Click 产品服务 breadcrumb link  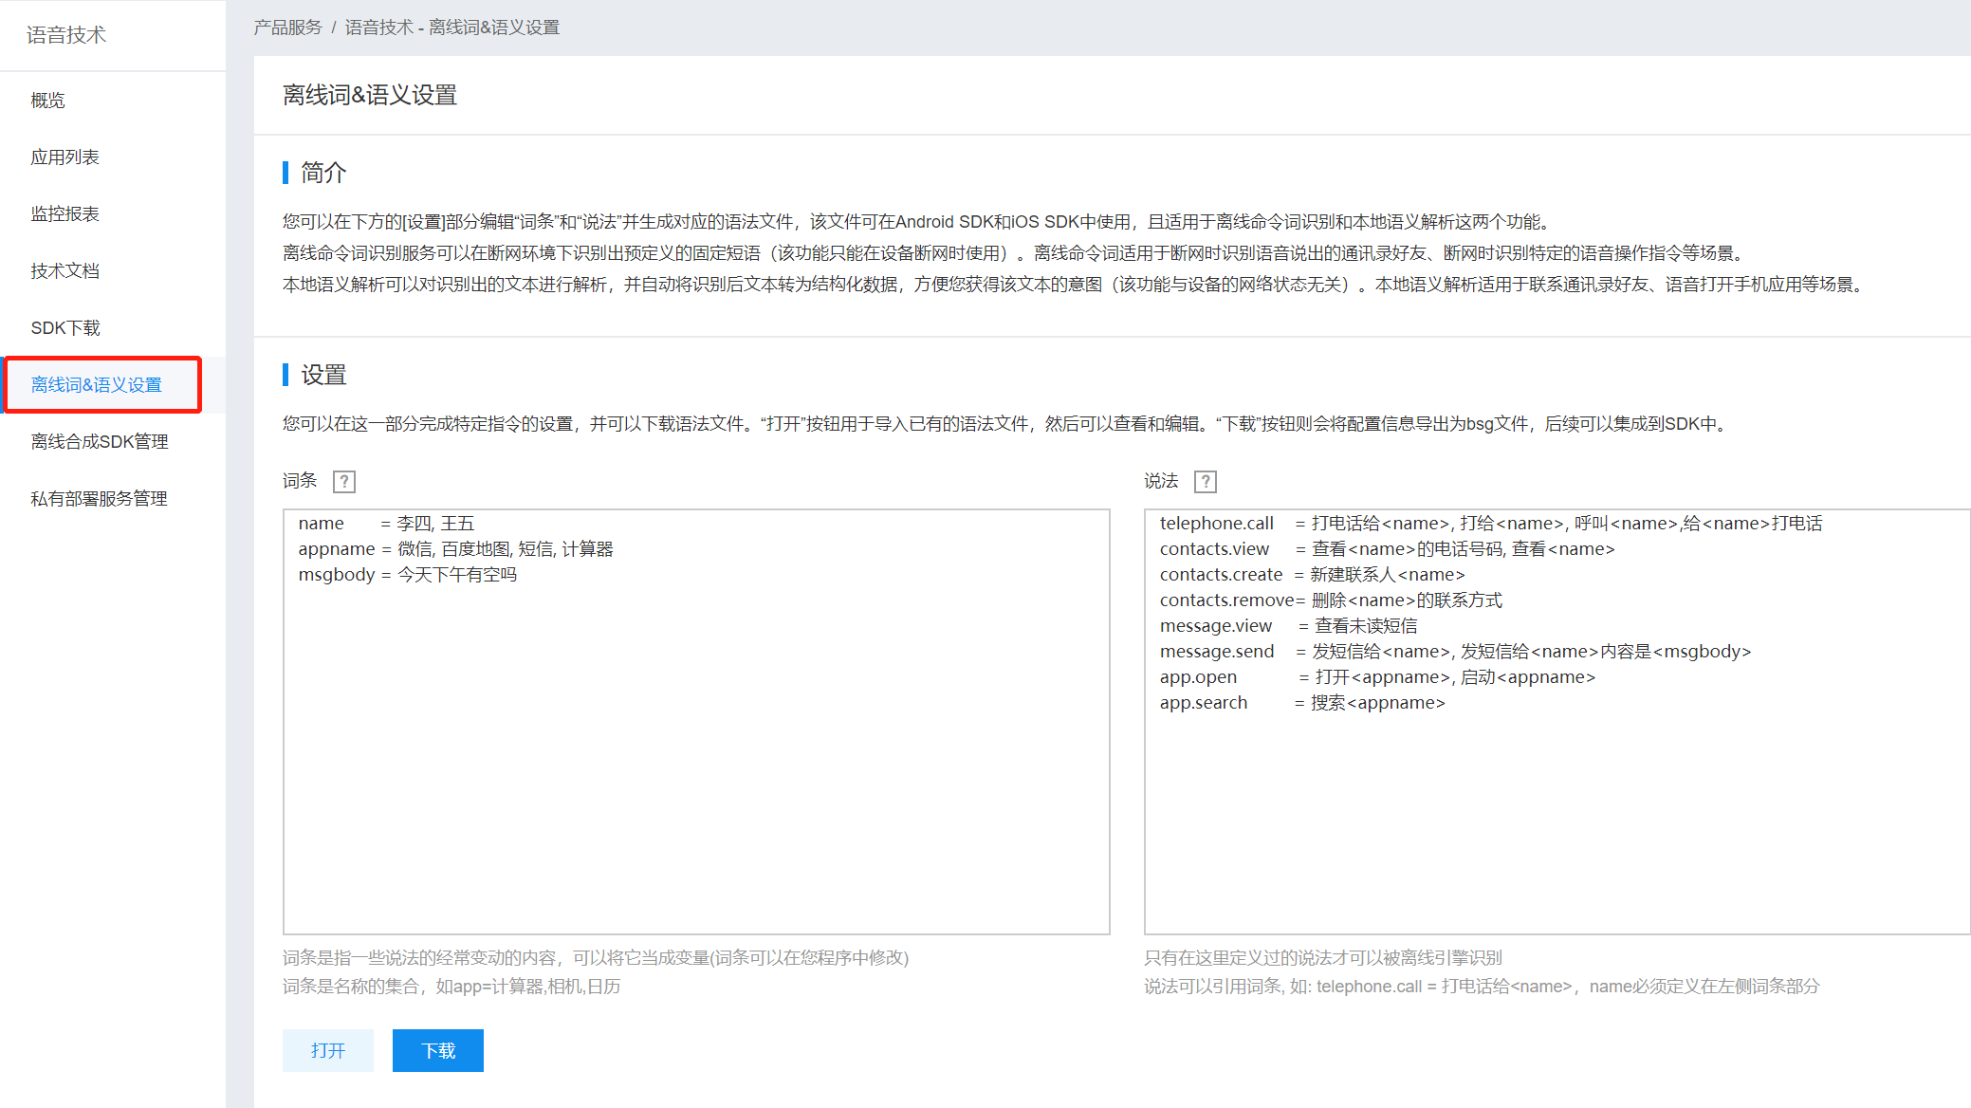pos(287,27)
